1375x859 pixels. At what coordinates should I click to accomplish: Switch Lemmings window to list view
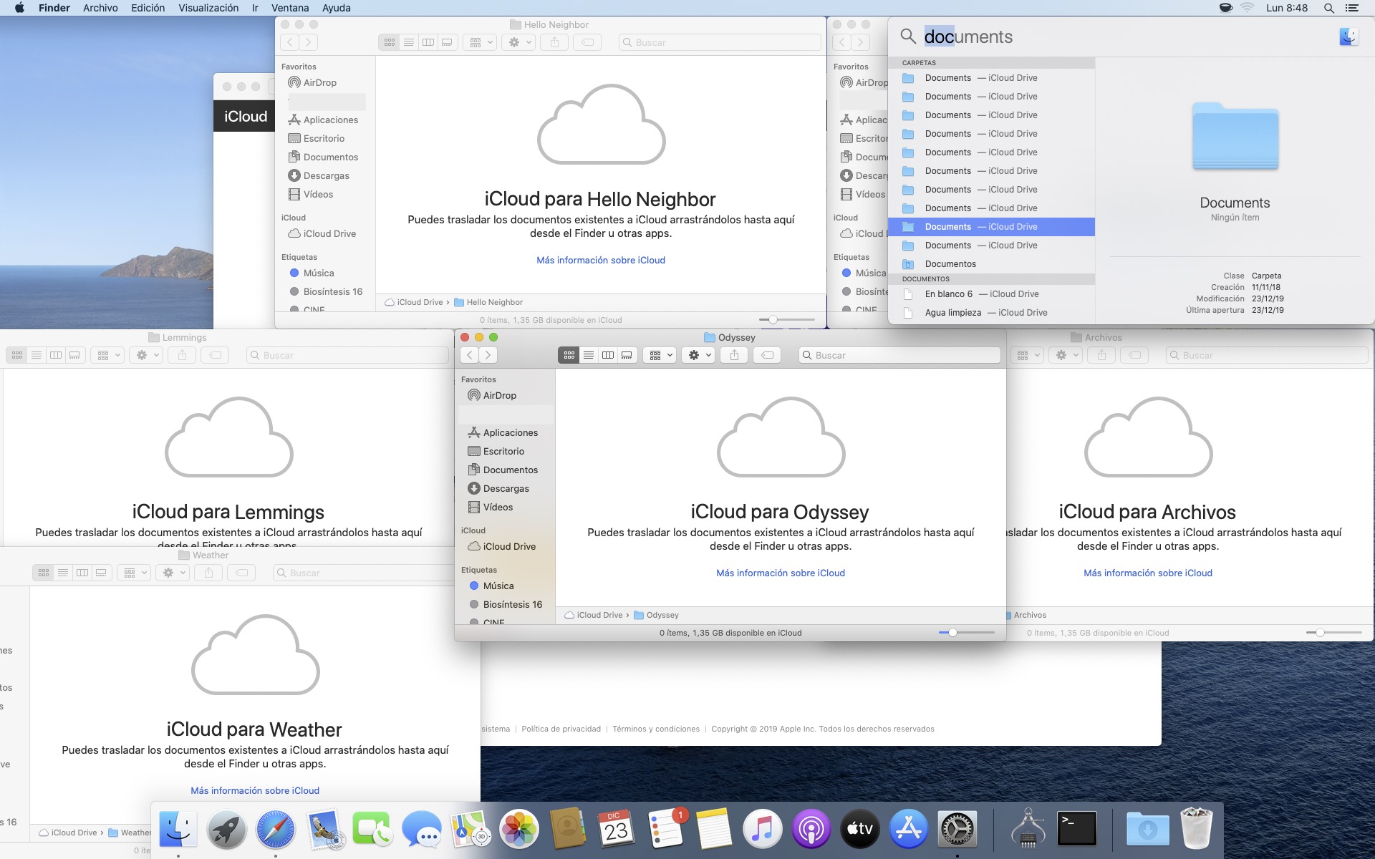pos(37,355)
